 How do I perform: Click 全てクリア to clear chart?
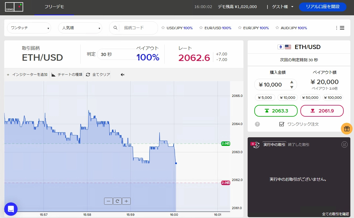[98, 75]
